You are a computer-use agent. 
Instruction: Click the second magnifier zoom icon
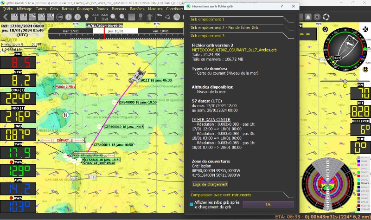[x=122, y=17]
